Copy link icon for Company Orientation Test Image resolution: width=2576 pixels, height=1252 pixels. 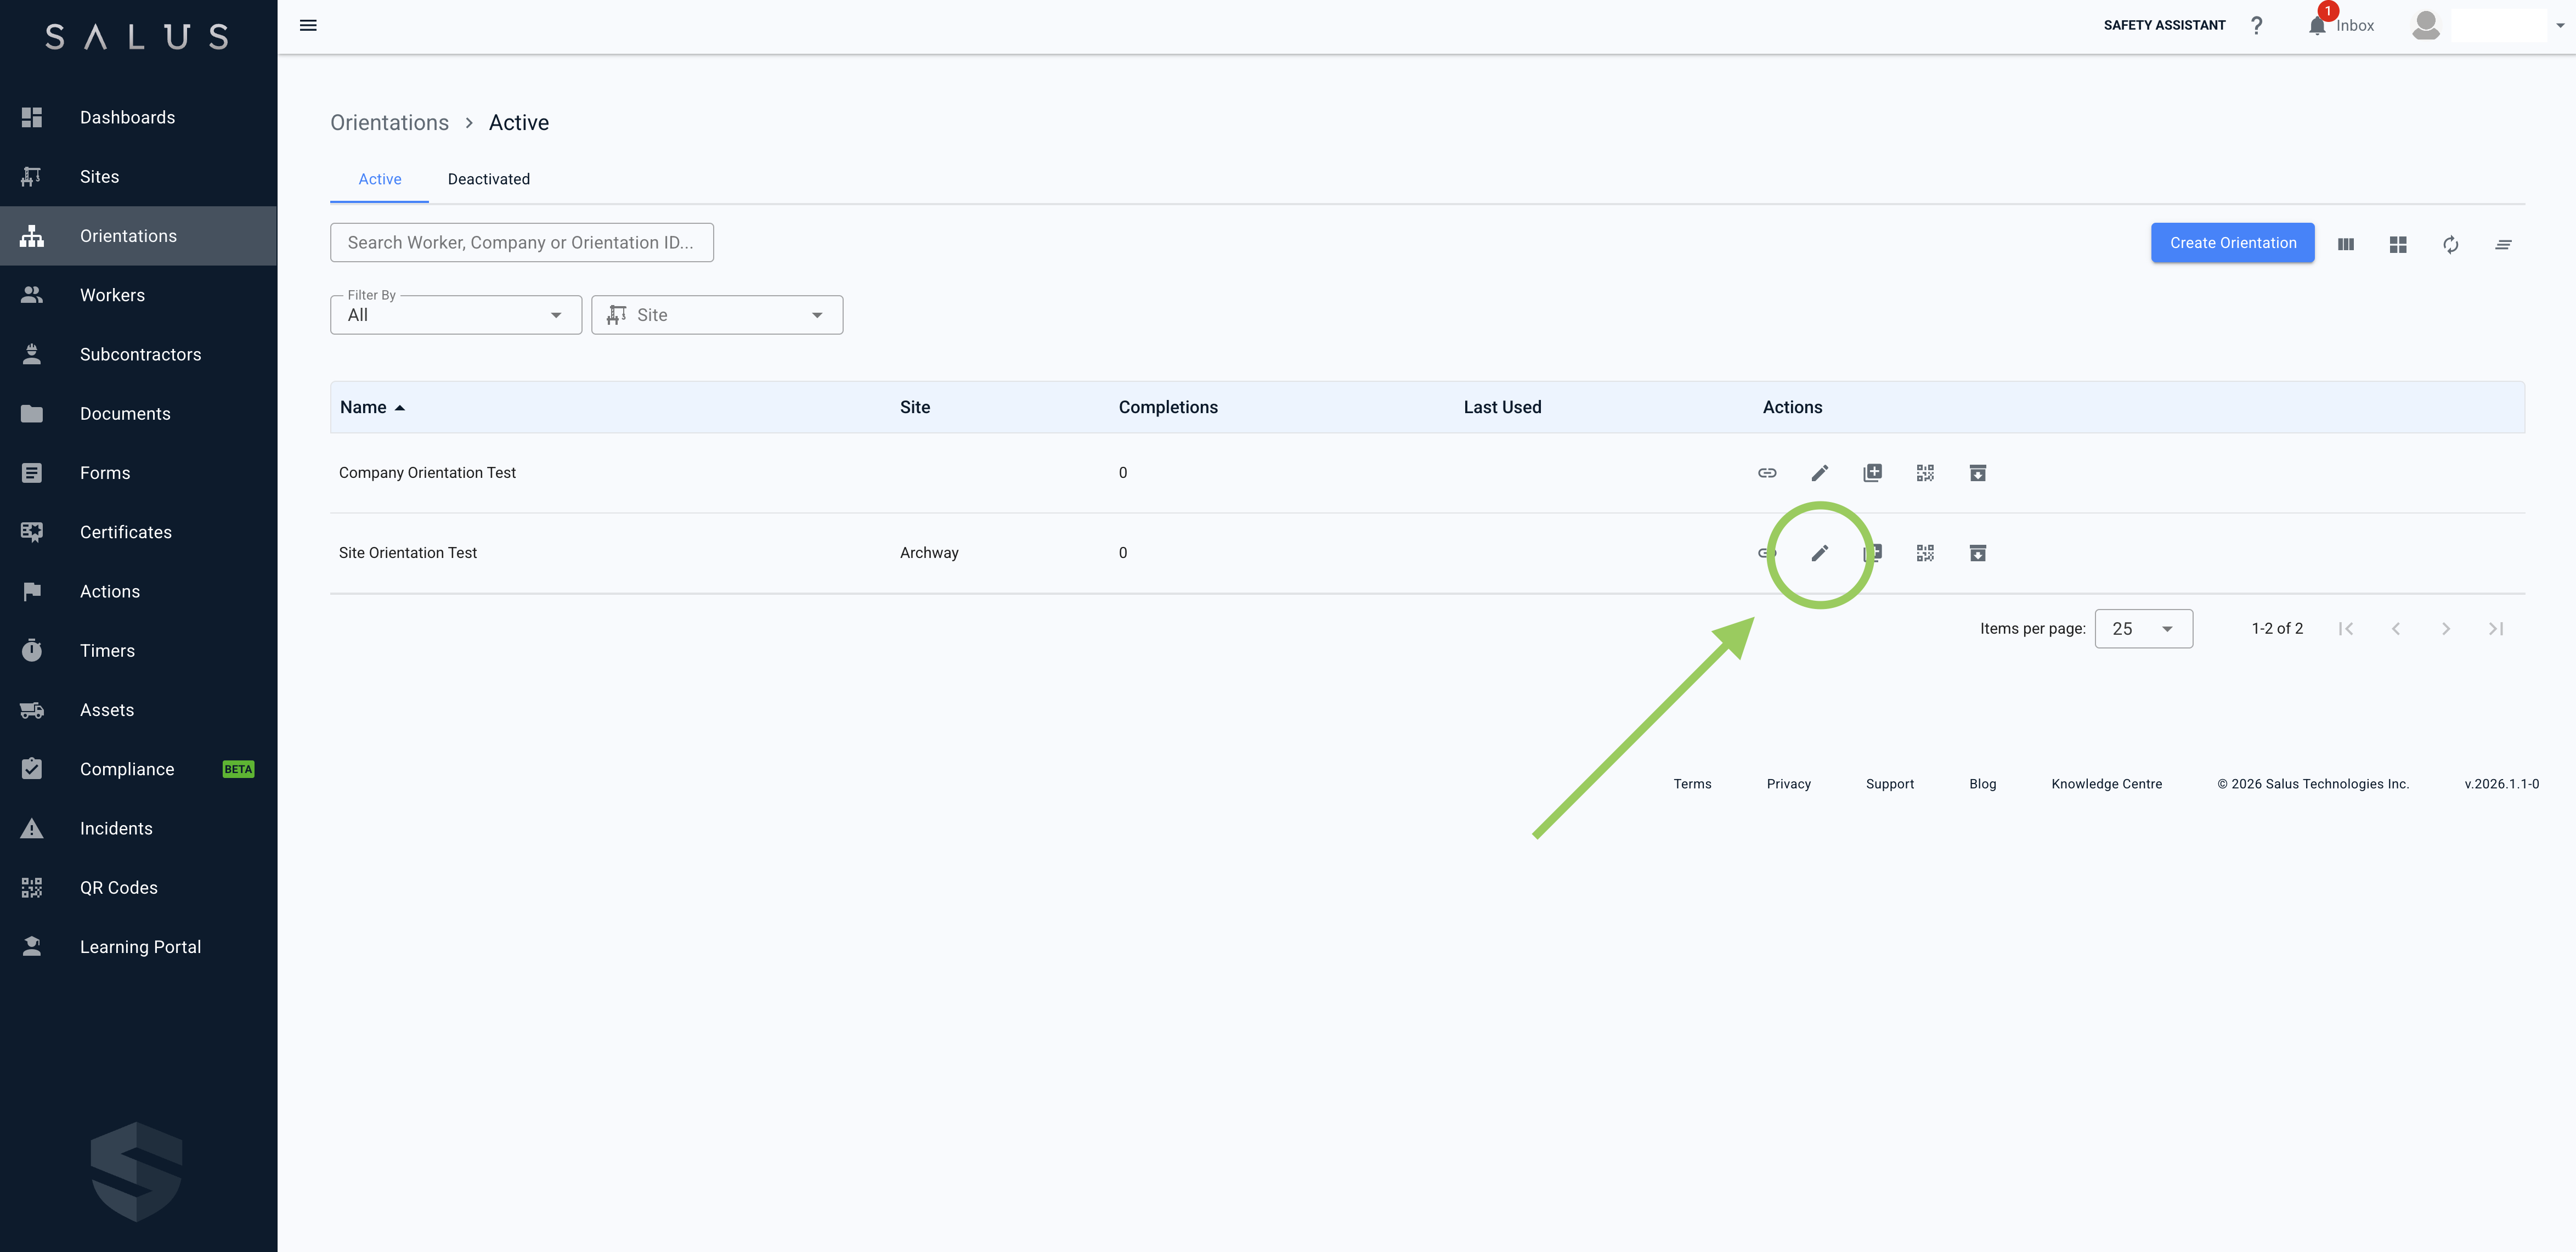click(1767, 473)
